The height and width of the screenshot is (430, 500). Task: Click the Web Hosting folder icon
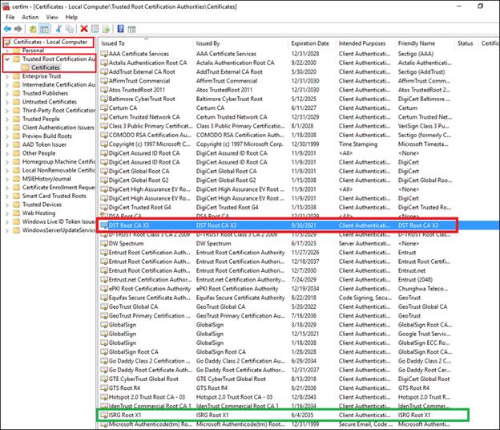click(x=16, y=213)
